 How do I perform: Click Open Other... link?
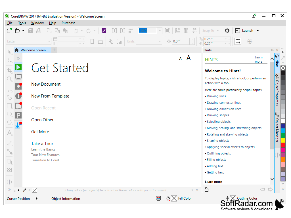(x=44, y=120)
